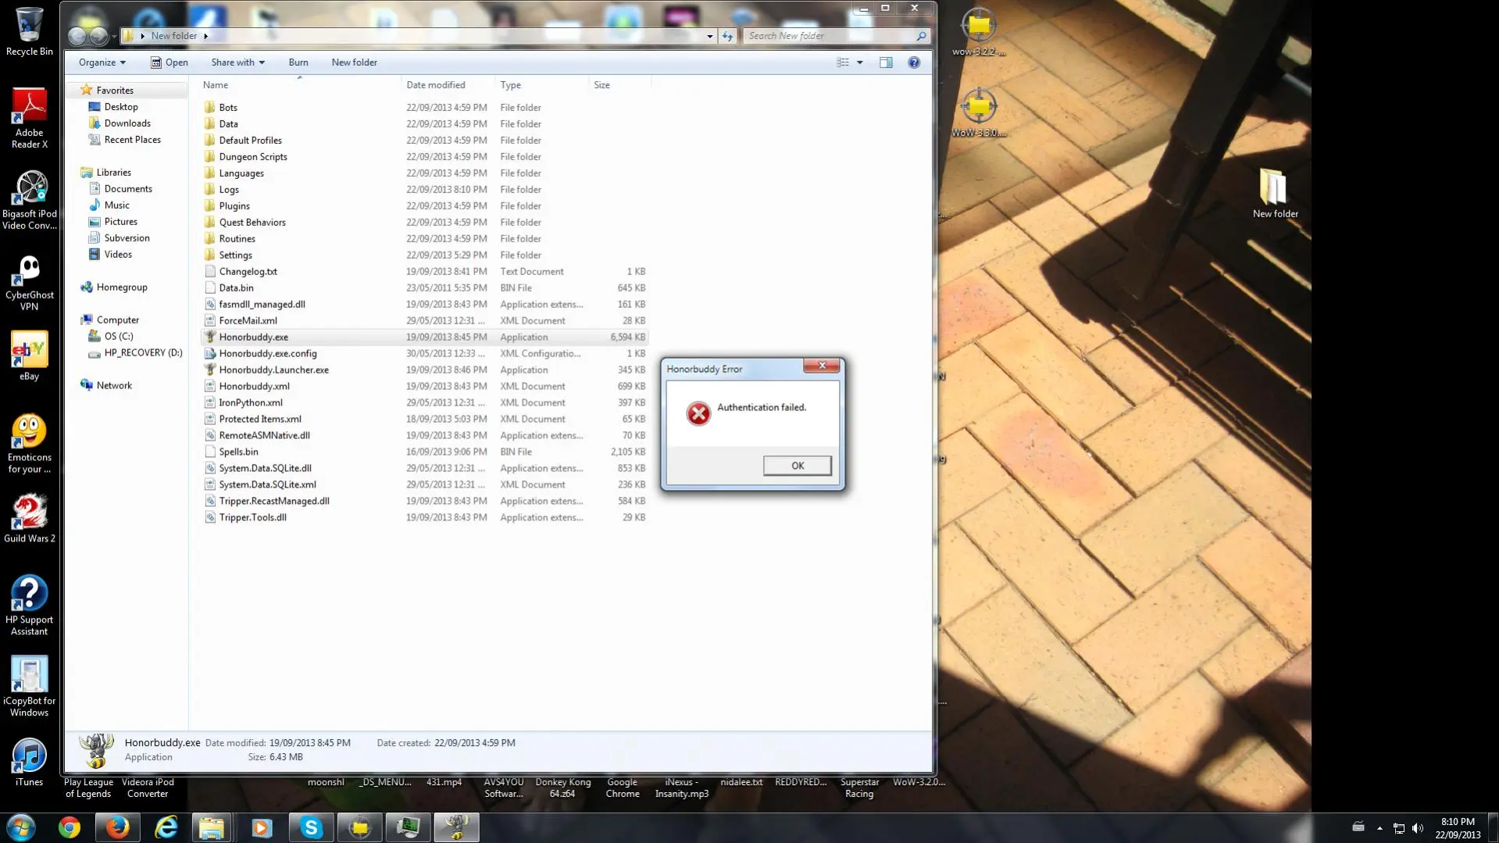Open Skype from the taskbar
1499x843 pixels.
pyautogui.click(x=311, y=827)
